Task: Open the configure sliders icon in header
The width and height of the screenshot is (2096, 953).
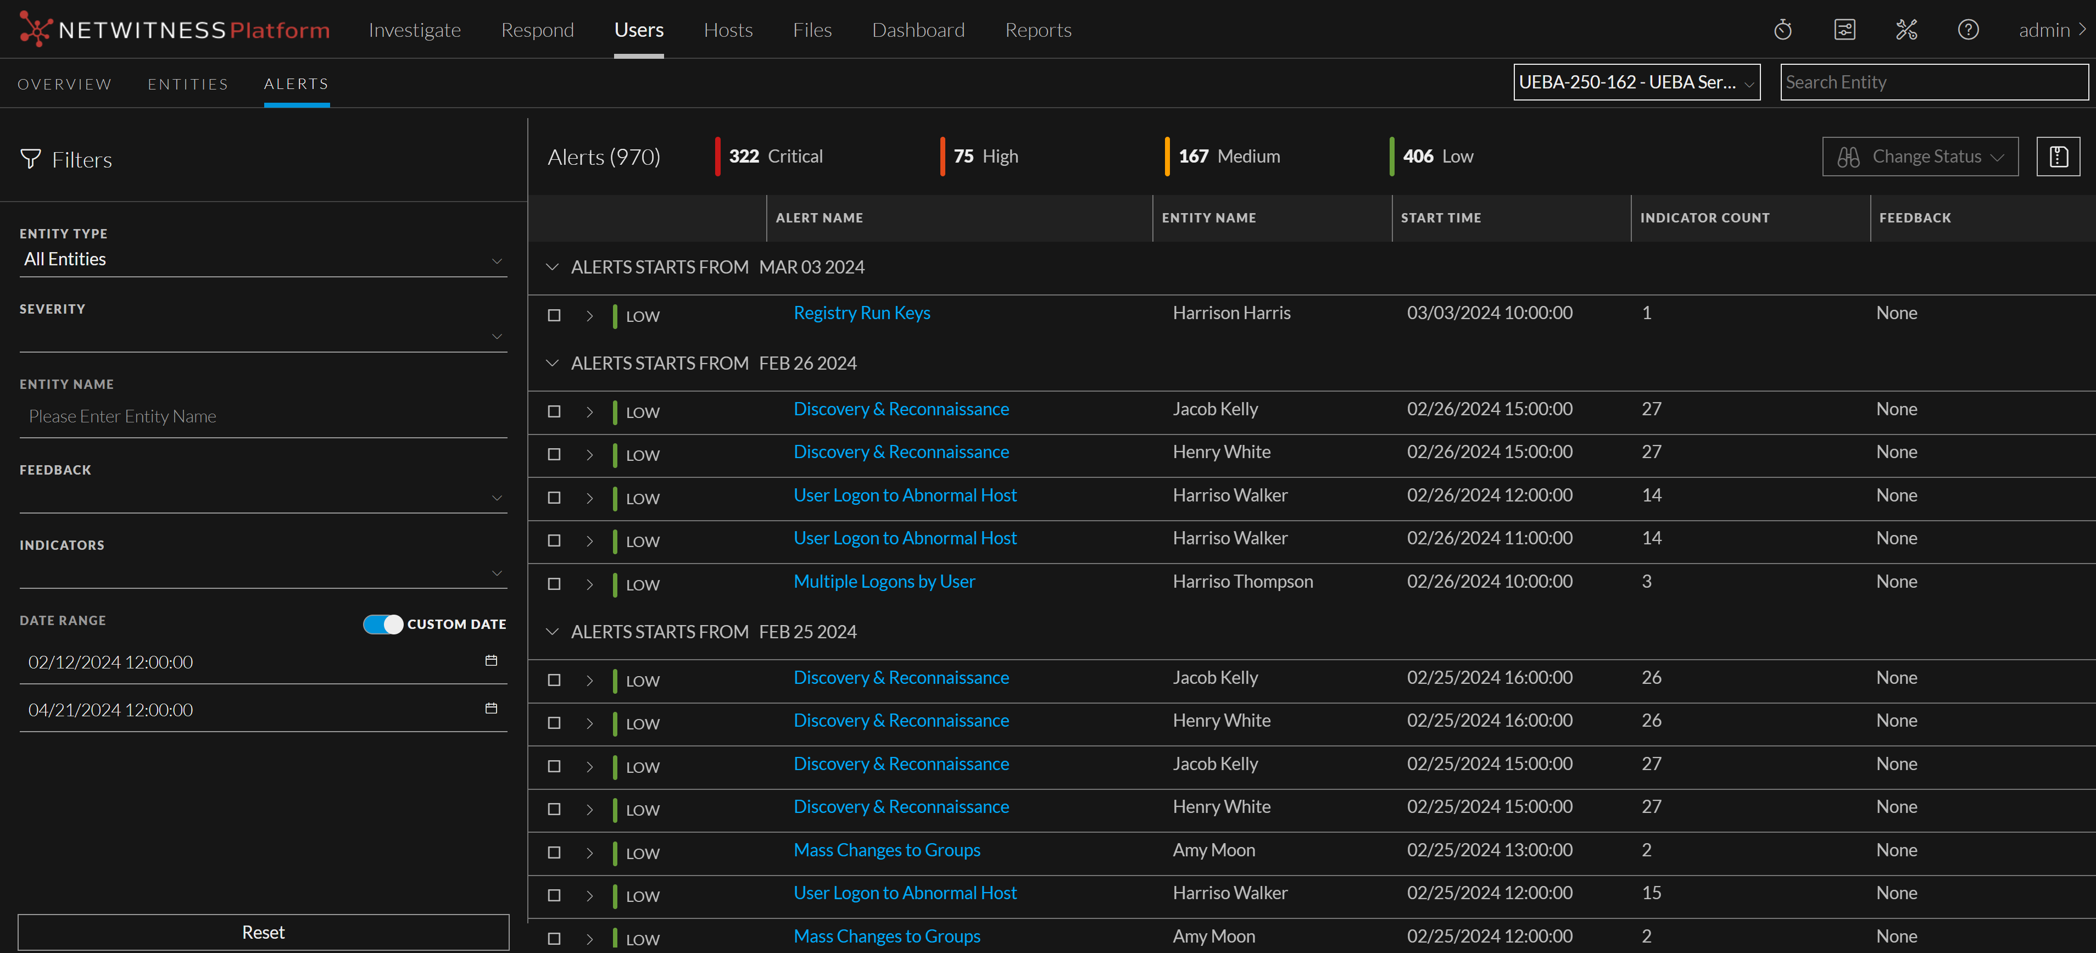Action: coord(1844,30)
